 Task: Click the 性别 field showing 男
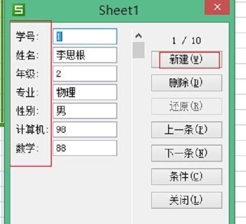85,111
